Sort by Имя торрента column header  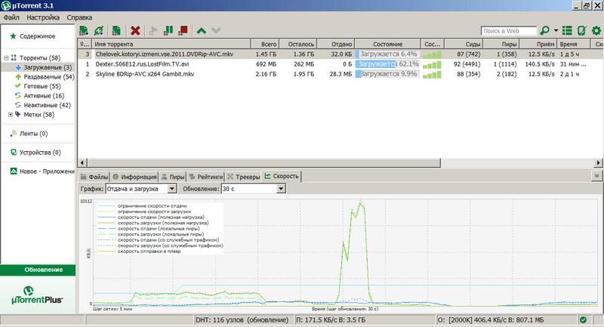point(171,44)
